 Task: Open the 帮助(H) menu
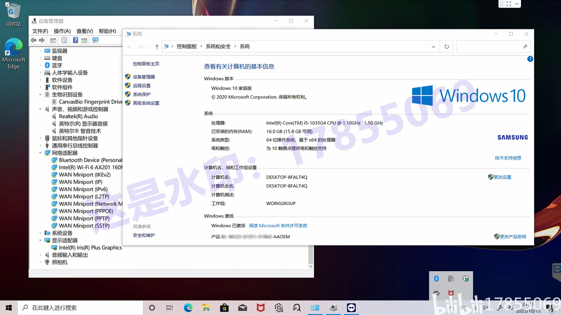pyautogui.click(x=107, y=31)
